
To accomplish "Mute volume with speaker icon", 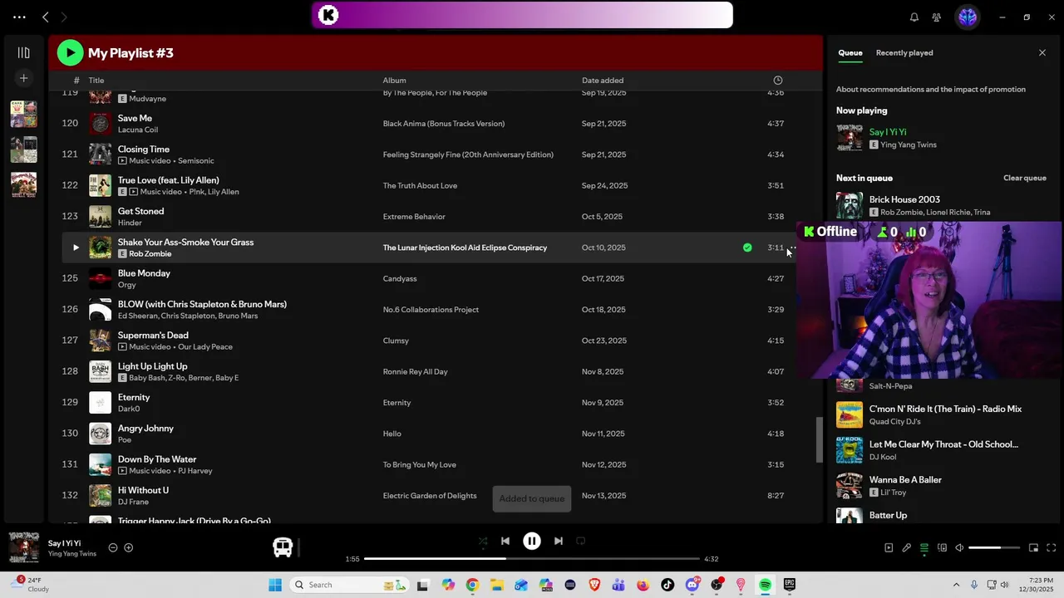I will pos(959,547).
